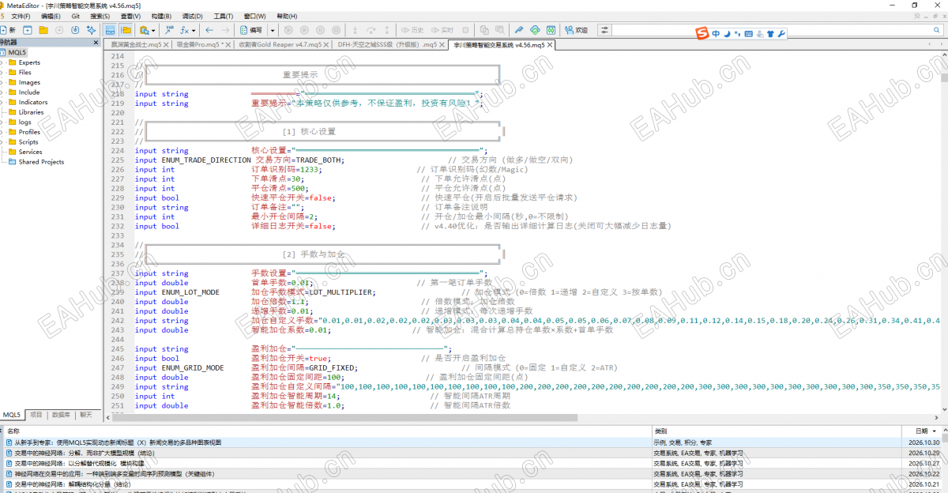The image size is (948, 493).
Task: Switch to navigator 项目 tab
Action: coord(36,414)
